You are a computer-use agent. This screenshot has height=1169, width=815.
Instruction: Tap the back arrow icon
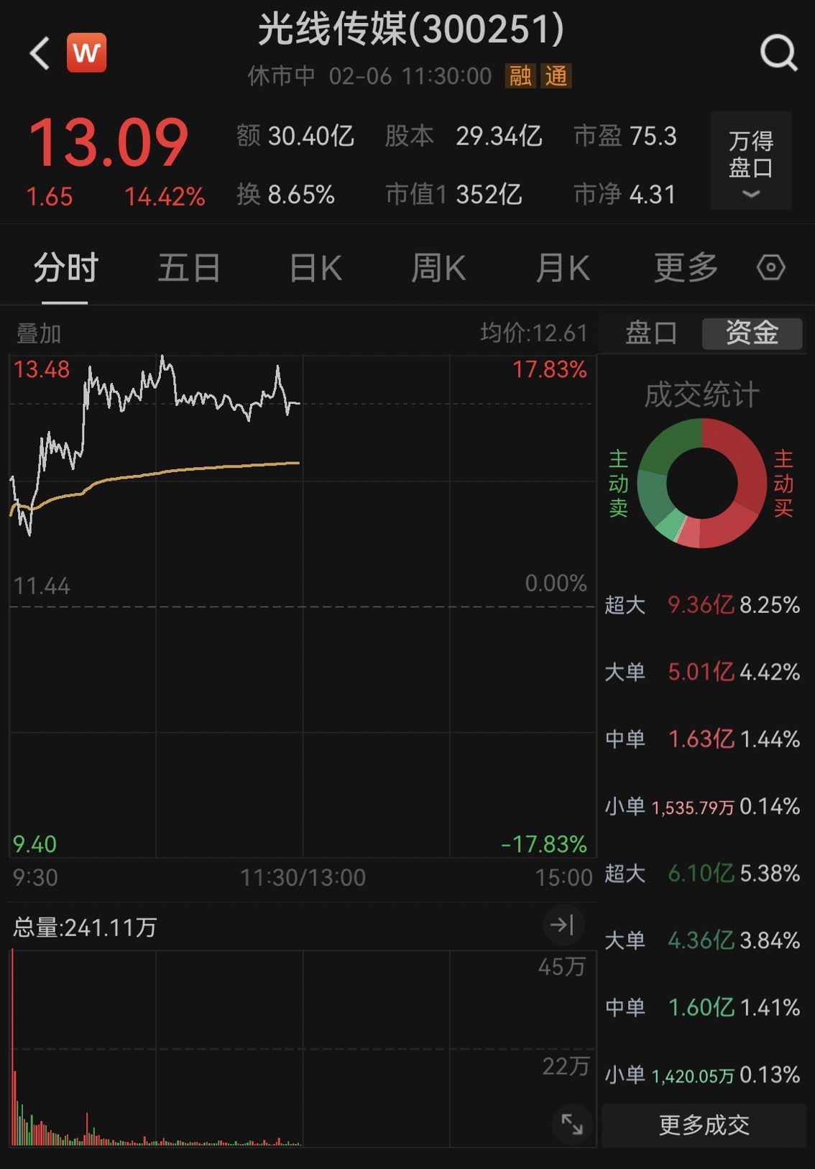click(x=40, y=53)
